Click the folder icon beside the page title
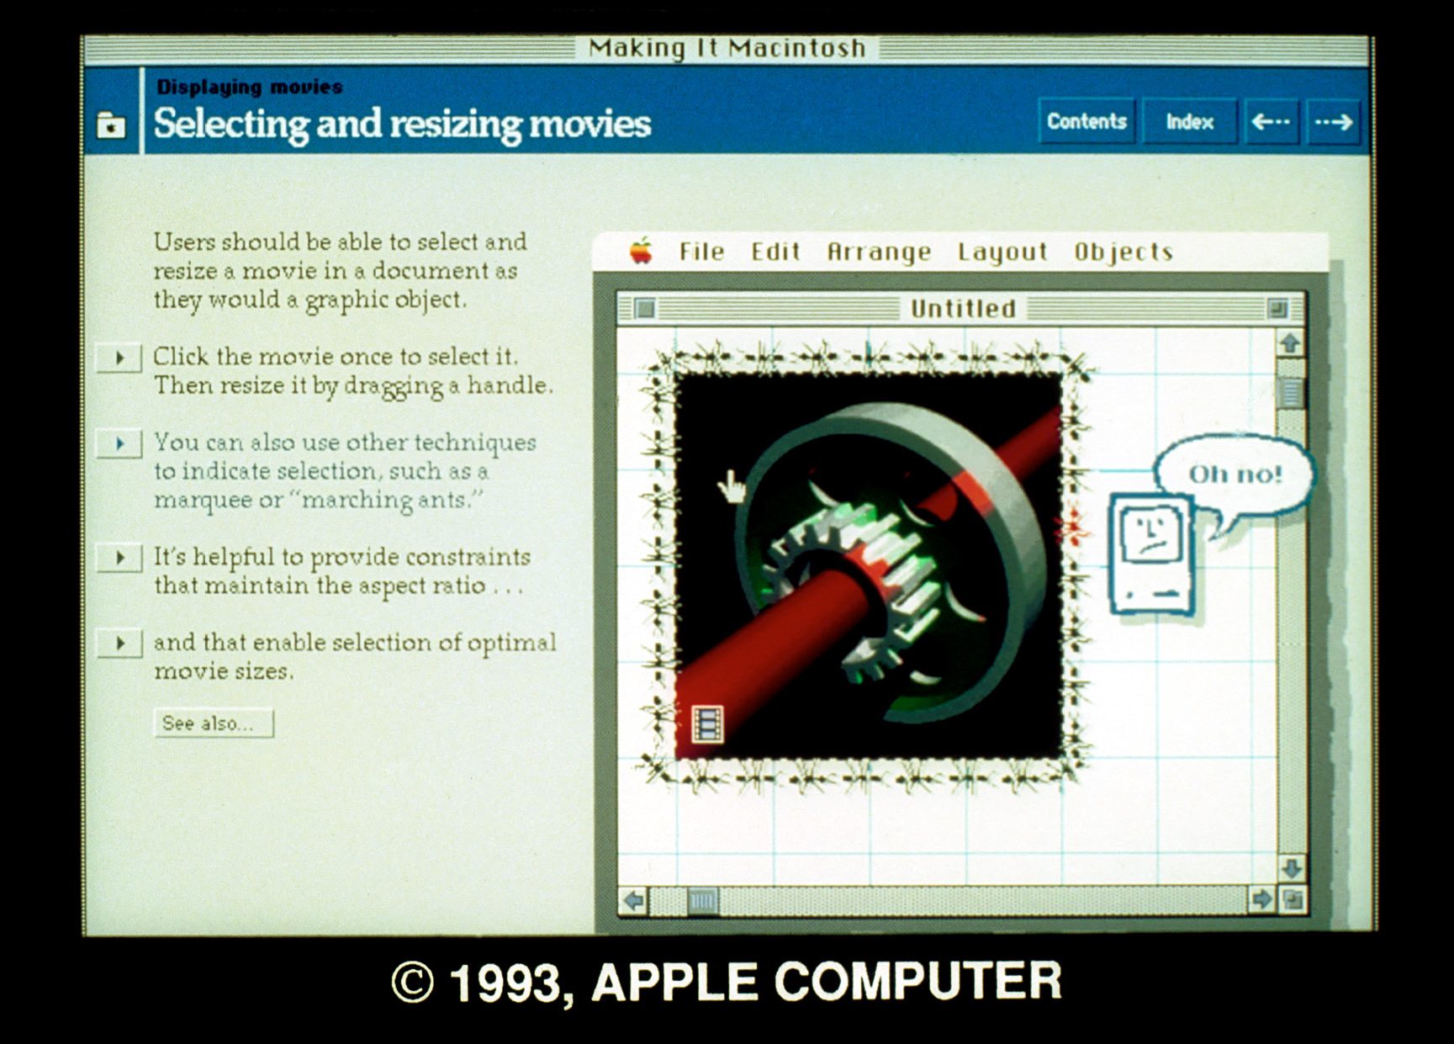The image size is (1454, 1044). pos(111,125)
